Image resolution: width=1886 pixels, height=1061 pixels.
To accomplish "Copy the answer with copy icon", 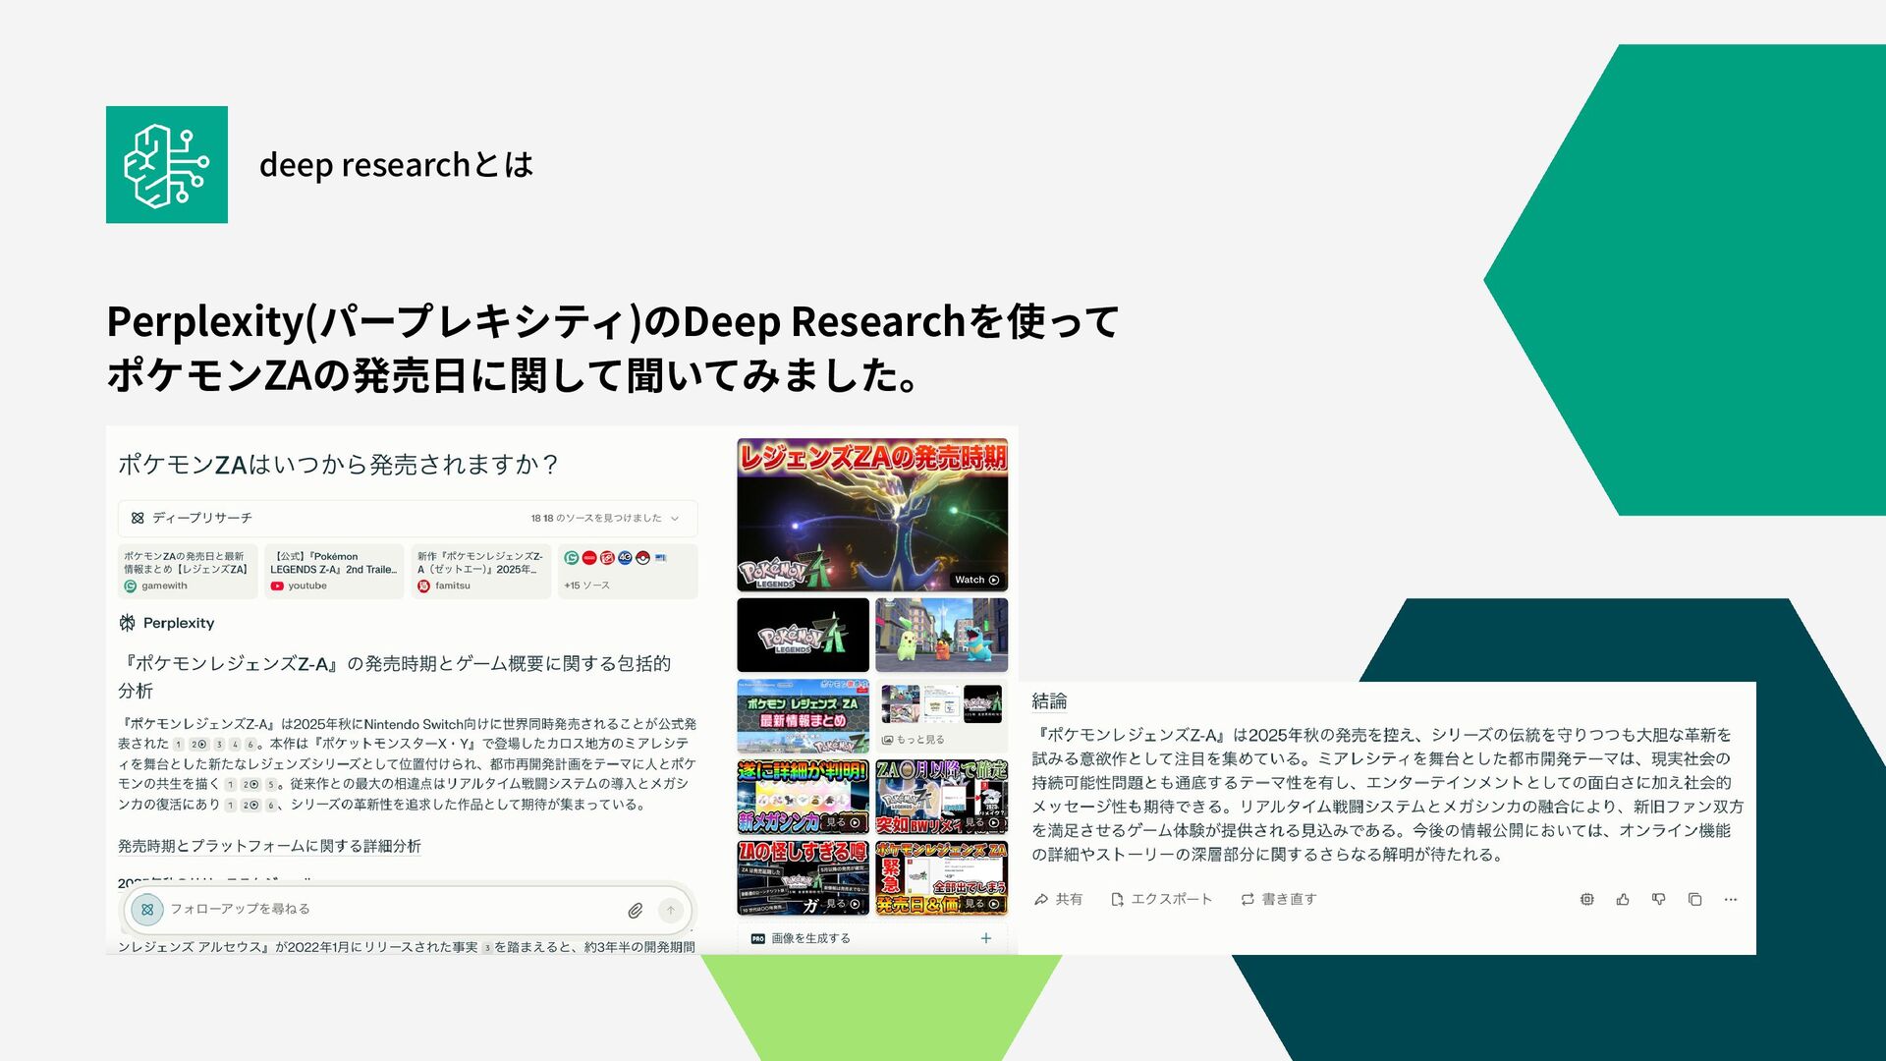I will pos(1694,899).
